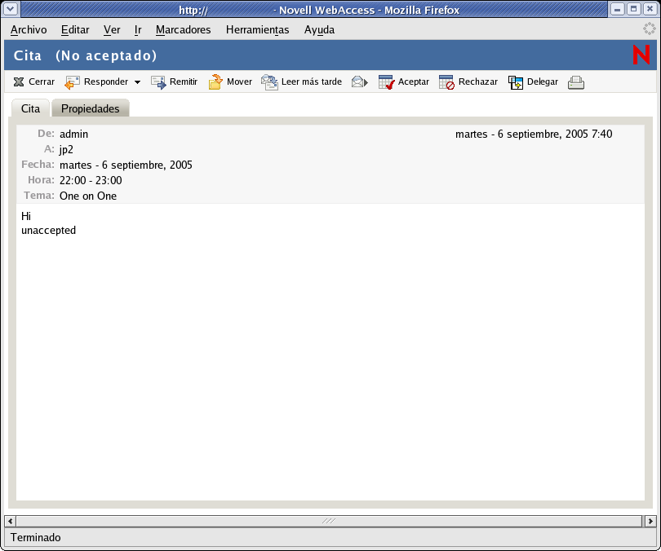Click 'Terminado' in status bar
This screenshot has height=551, width=661.
point(35,537)
